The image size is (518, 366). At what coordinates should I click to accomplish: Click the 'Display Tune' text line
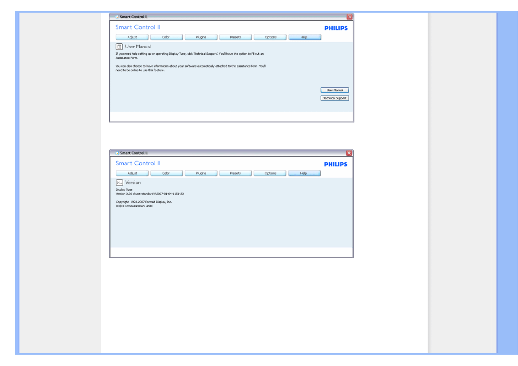pos(124,190)
